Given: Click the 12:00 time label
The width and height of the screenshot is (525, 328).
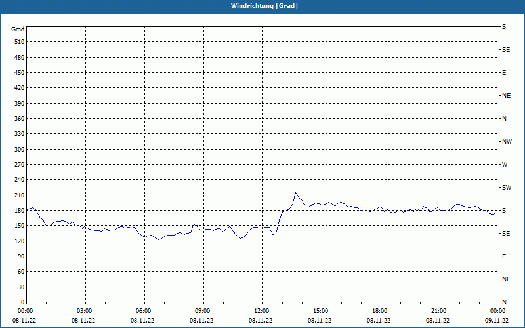Looking at the screenshot, I should (x=262, y=311).
